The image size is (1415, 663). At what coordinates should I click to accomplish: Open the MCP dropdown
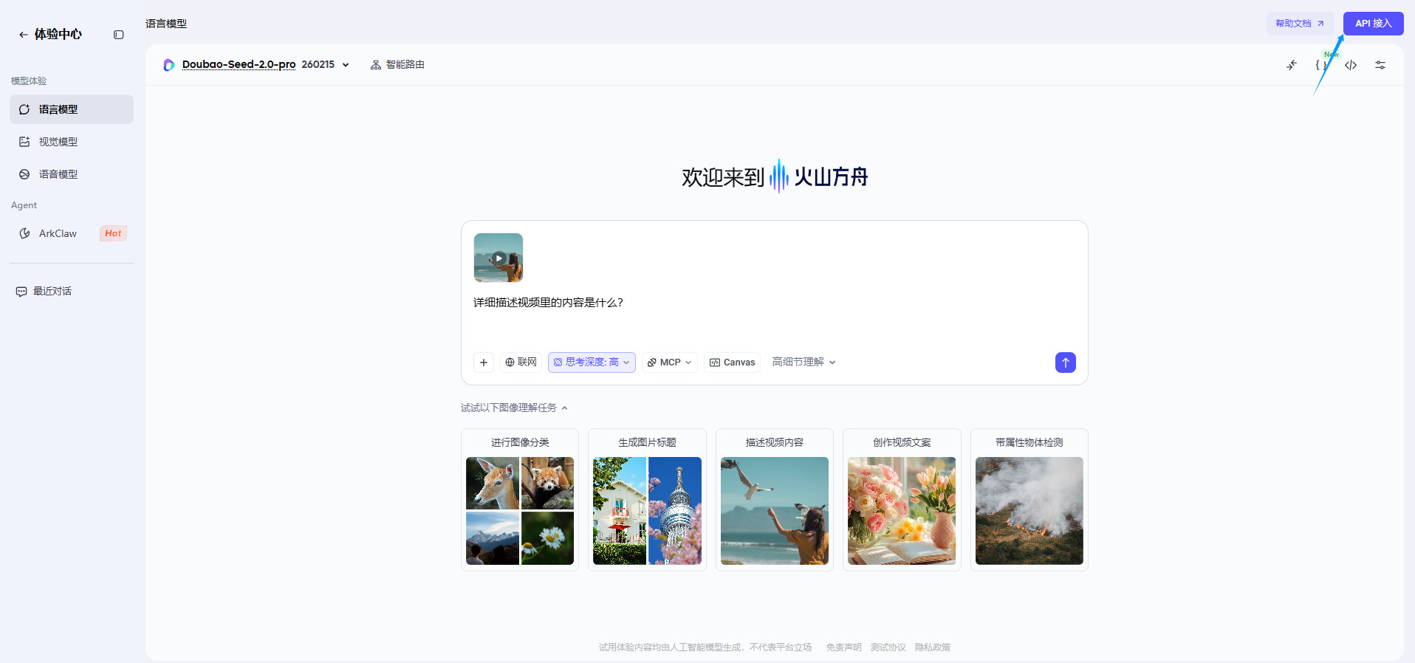tap(669, 363)
